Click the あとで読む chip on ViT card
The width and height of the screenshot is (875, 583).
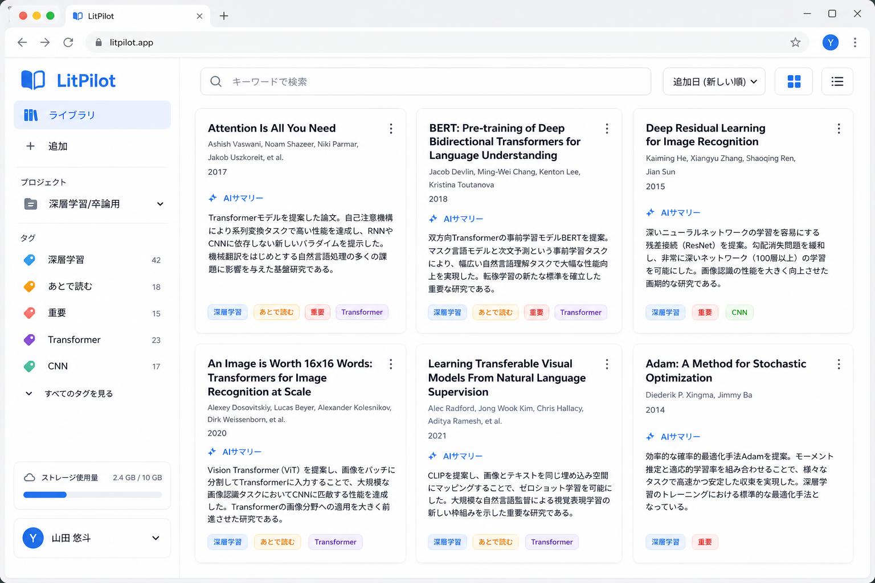(x=277, y=542)
